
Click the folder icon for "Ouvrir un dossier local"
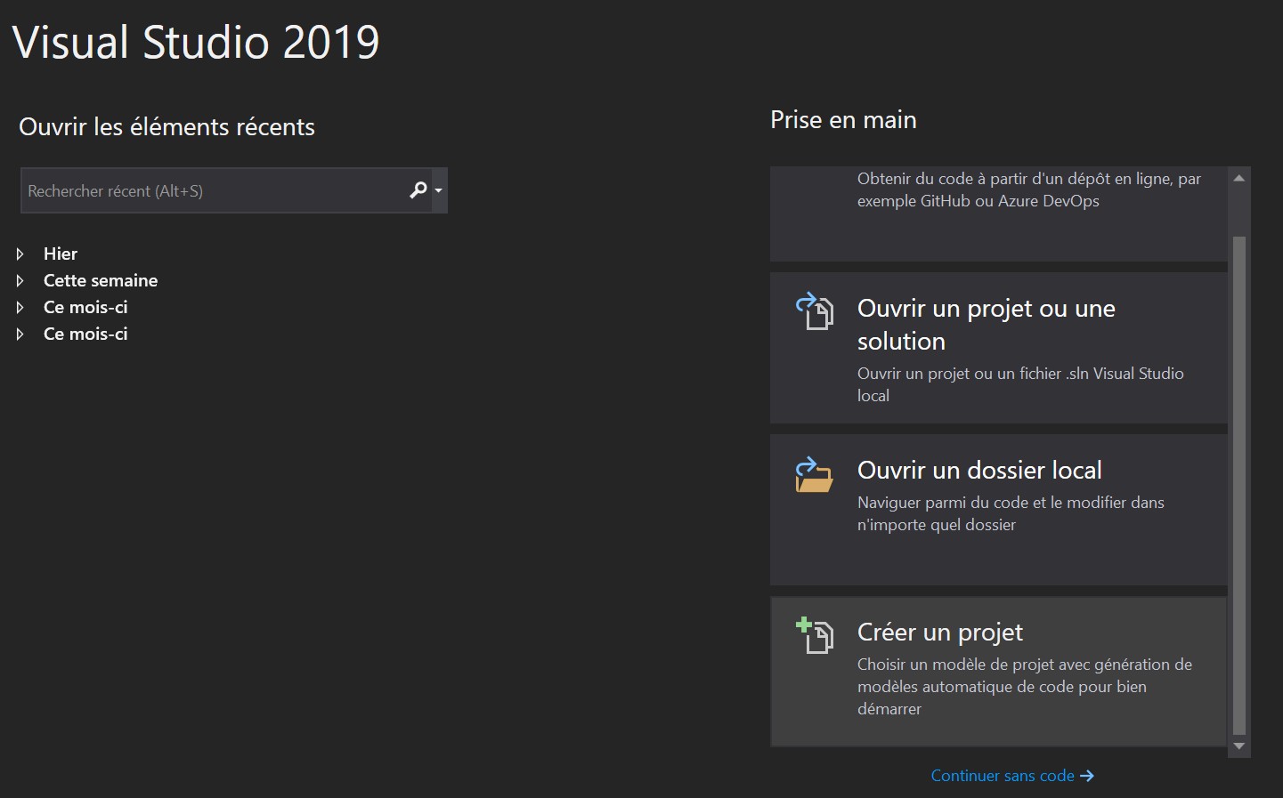(814, 475)
